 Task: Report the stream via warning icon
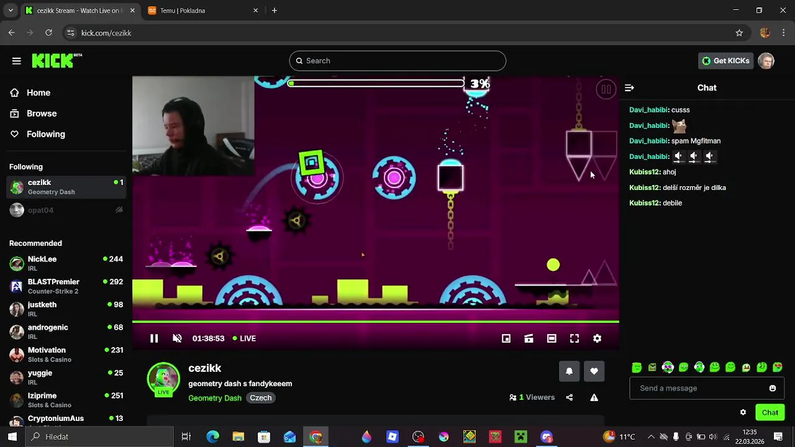pos(594,397)
